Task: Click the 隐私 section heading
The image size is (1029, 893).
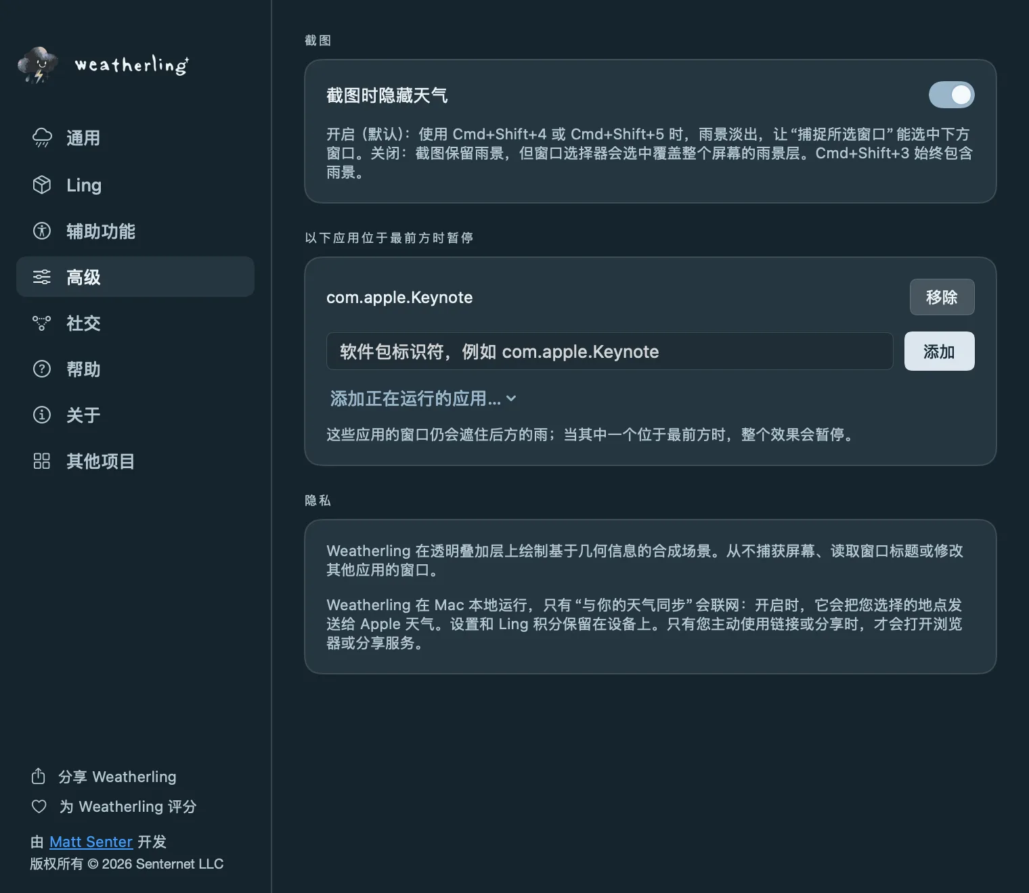Action: (318, 500)
